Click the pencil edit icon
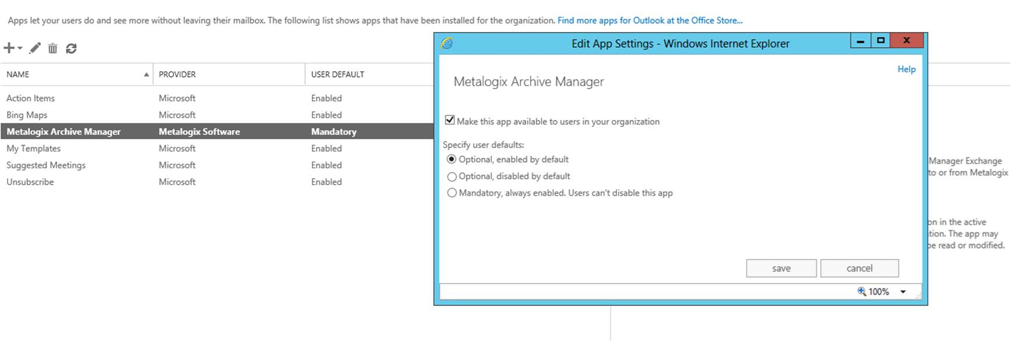Image resolution: width=1012 pixels, height=343 pixels. pyautogui.click(x=35, y=48)
